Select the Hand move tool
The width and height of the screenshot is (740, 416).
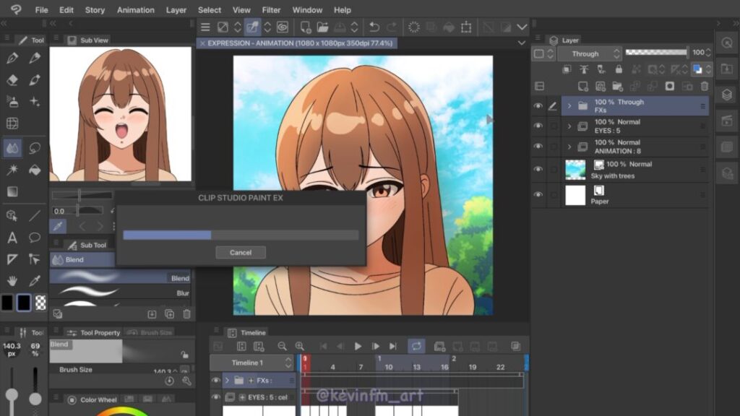point(12,280)
